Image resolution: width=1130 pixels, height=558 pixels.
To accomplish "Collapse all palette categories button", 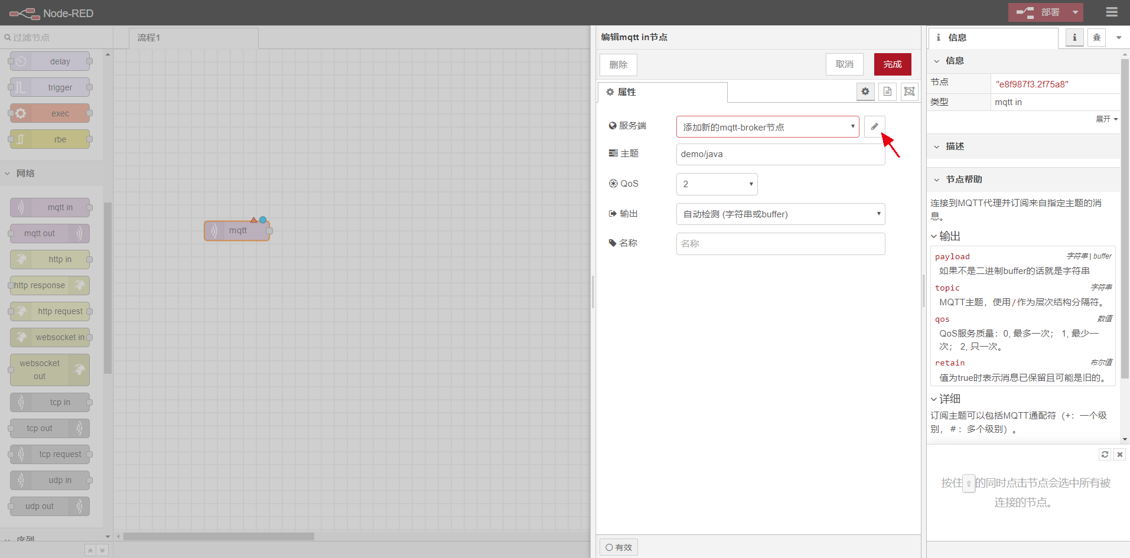I will 90,550.
